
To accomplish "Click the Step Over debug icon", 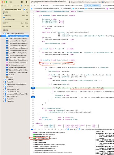I will click(x=39, y=129).
